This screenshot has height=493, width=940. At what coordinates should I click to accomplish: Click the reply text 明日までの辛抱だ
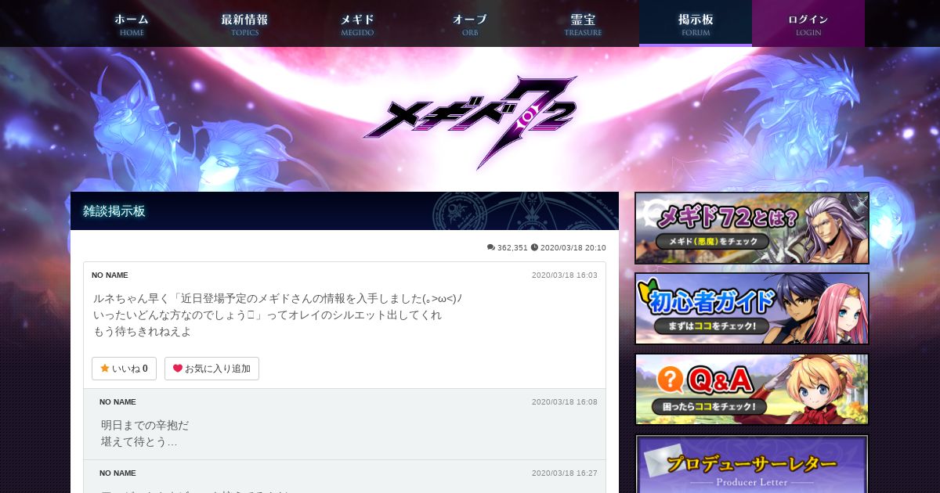click(x=145, y=425)
